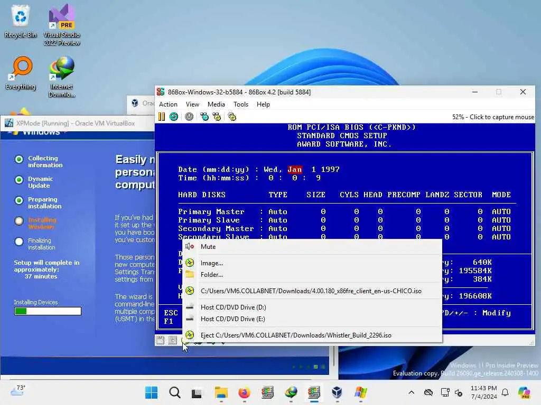Send Ctrl+Alt+Del via toolbar icon

coord(204,117)
